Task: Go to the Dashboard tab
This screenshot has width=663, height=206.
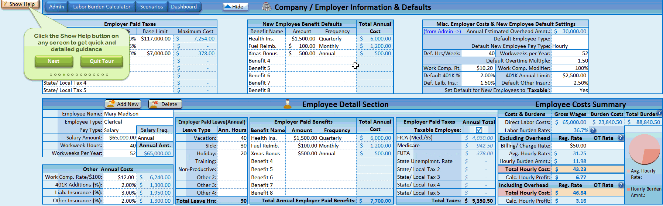Action: point(184,7)
